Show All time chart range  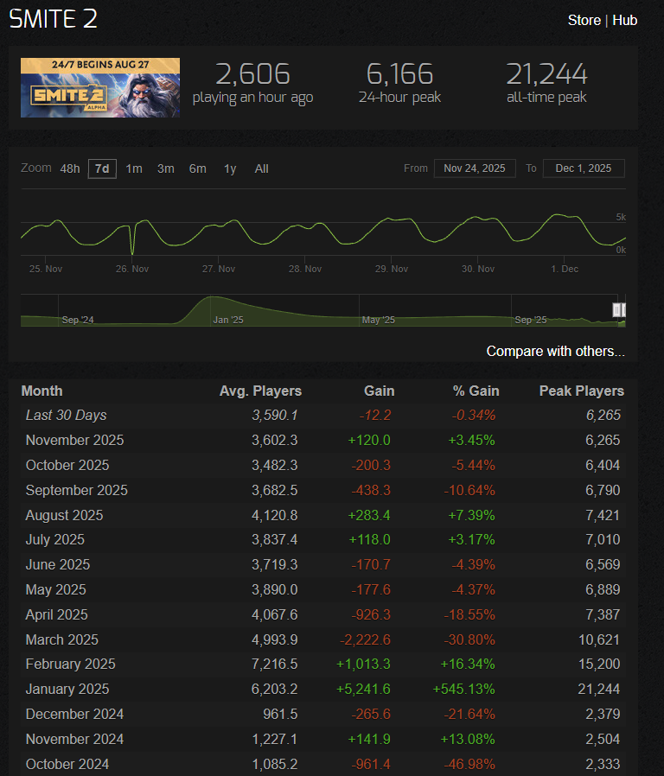point(261,169)
